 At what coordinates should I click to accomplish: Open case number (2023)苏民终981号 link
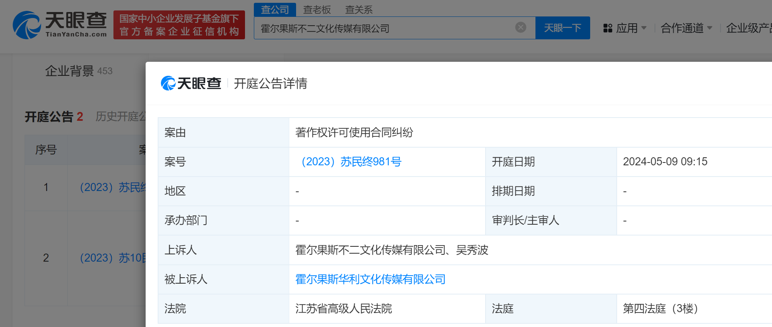point(351,162)
